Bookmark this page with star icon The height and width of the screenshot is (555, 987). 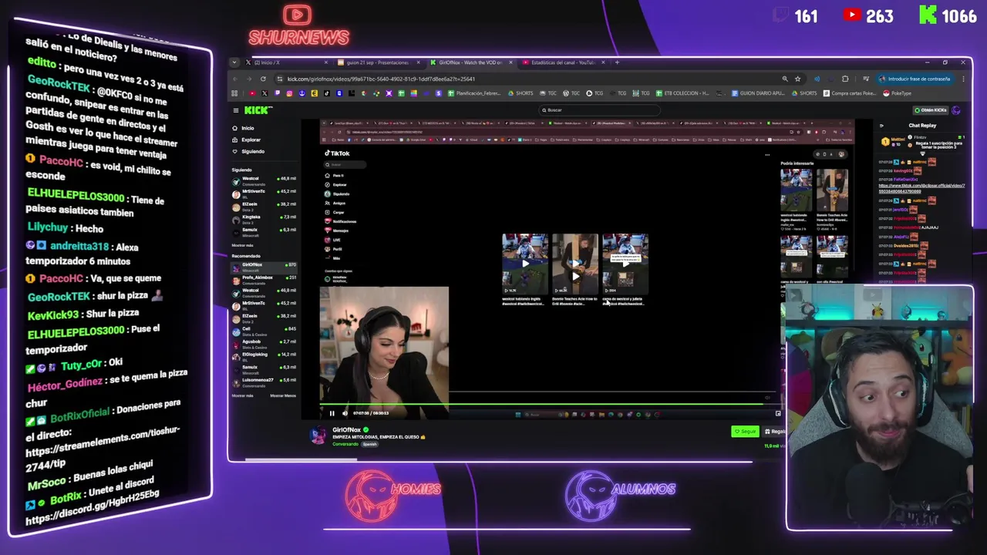click(x=797, y=79)
